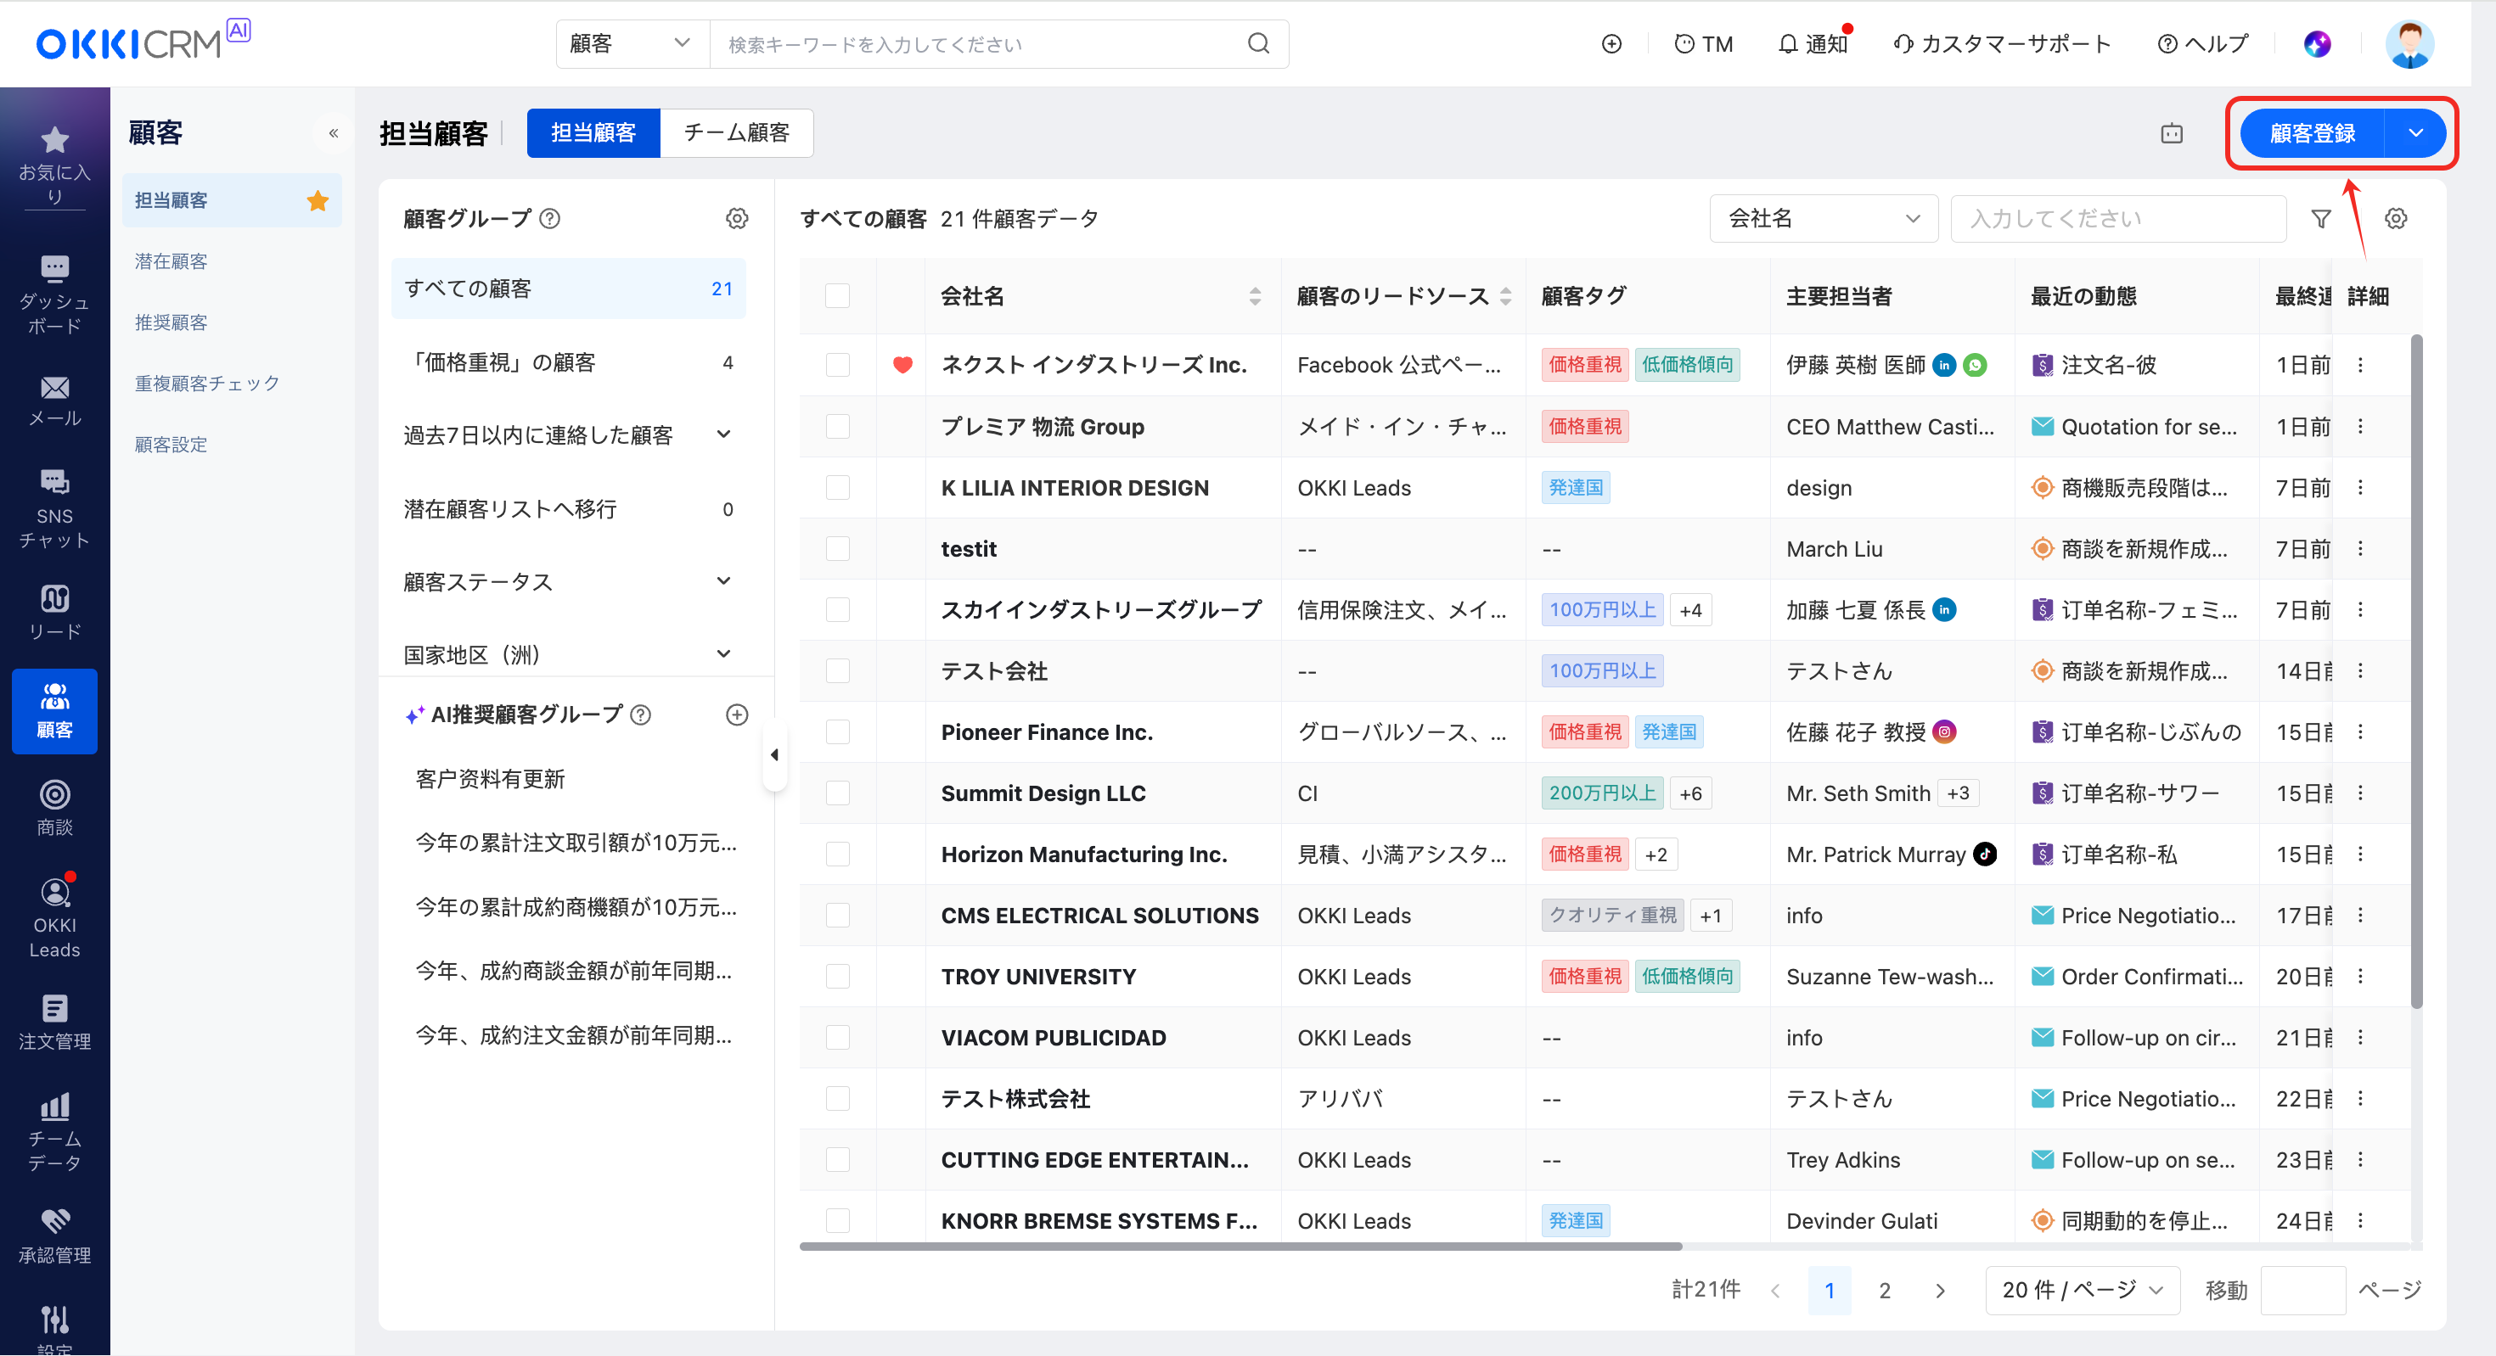
Task: Open the 顧客登録 dropdown arrow
Action: 2414,134
